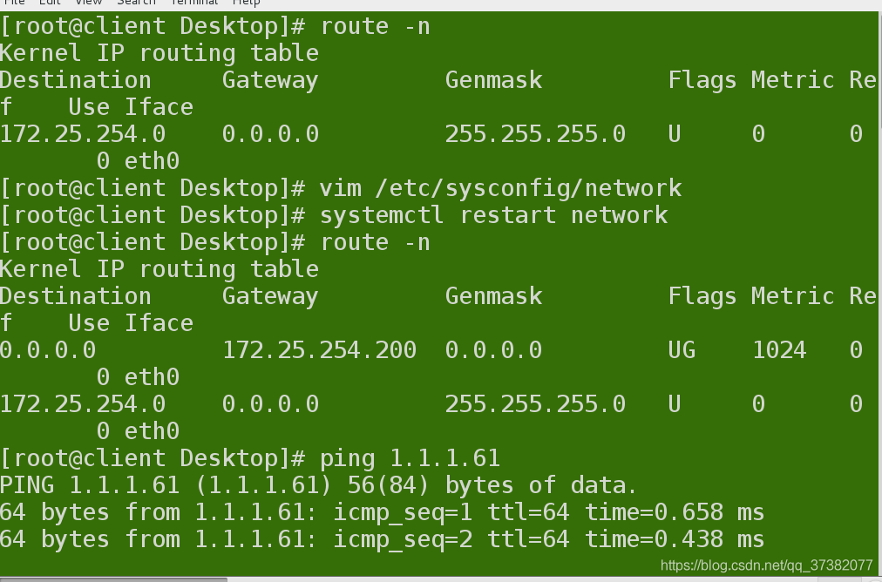The width and height of the screenshot is (882, 582).
Task: Click the UG flags entry
Action: [x=682, y=350]
